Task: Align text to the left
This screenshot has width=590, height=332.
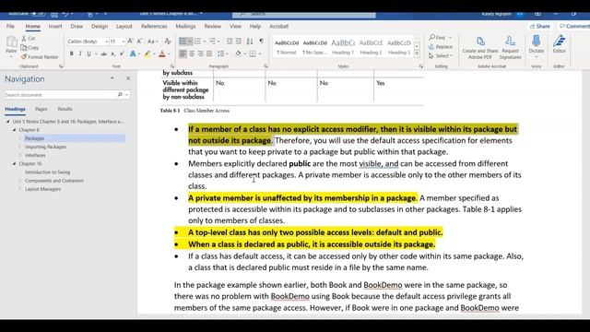Action: click(183, 53)
